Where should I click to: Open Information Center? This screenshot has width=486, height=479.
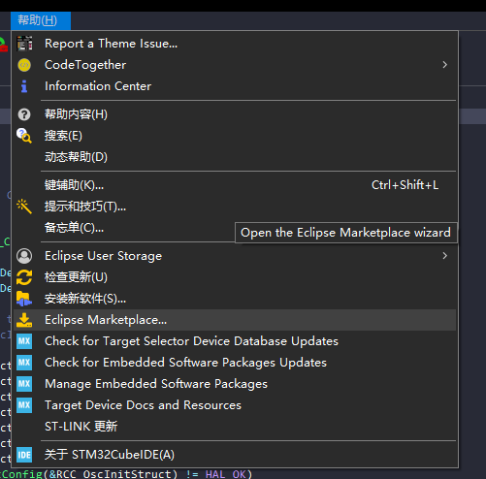point(235,86)
